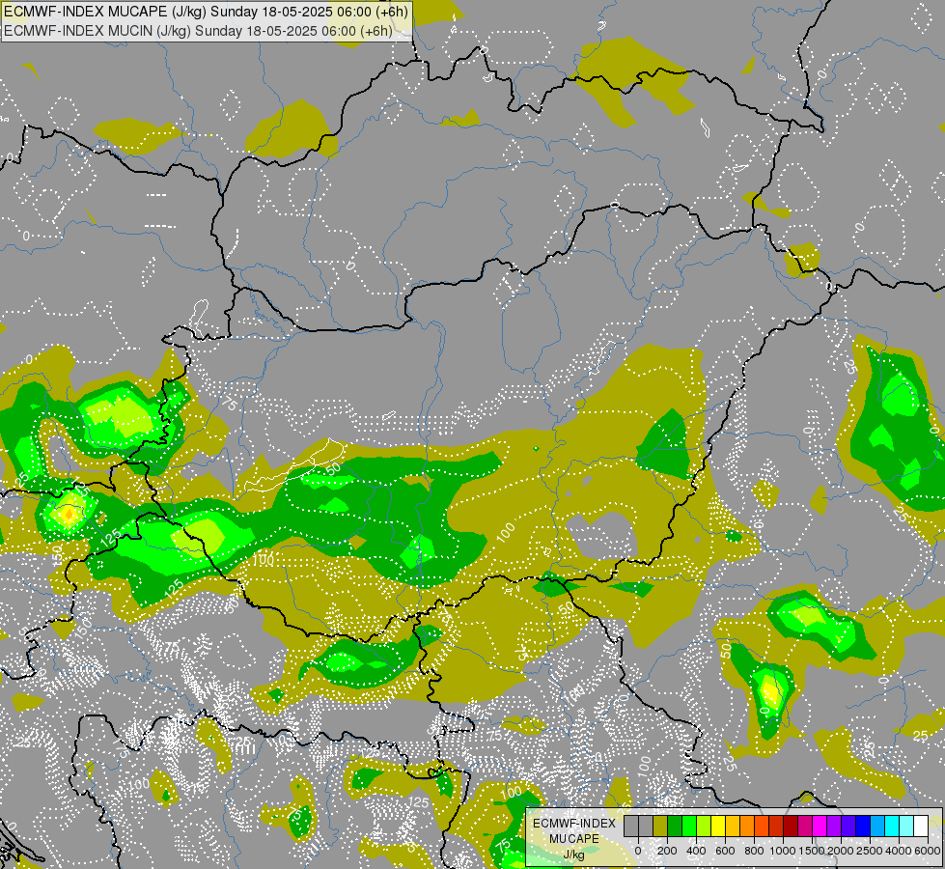Screen dimensions: 945x869
Task: Click the dark green legend swatch
Action: click(x=675, y=827)
